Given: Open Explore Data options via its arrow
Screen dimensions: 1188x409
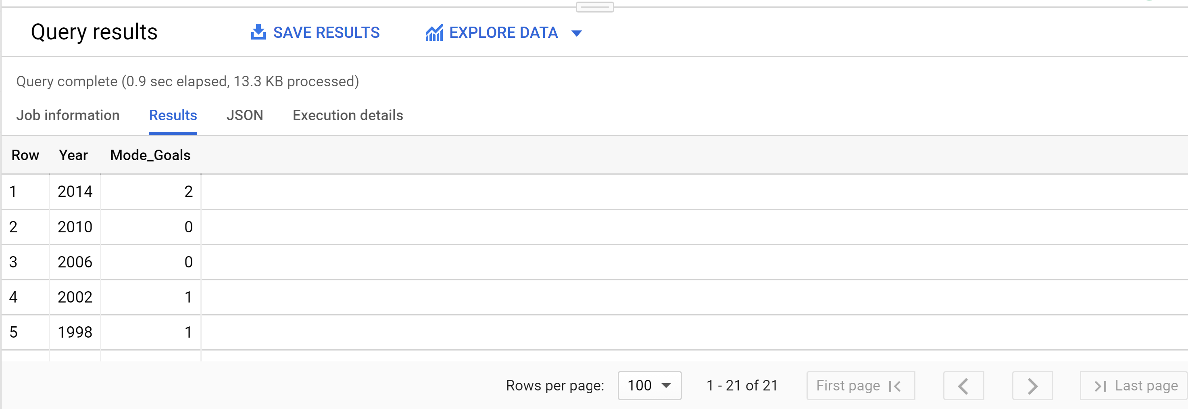Looking at the screenshot, I should (x=577, y=33).
